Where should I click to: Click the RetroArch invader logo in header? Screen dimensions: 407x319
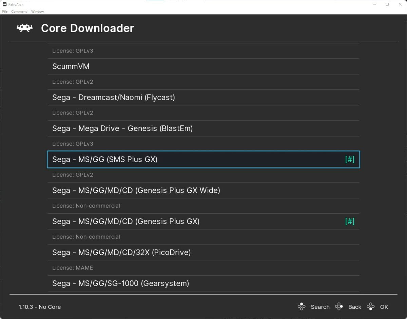tap(25, 28)
